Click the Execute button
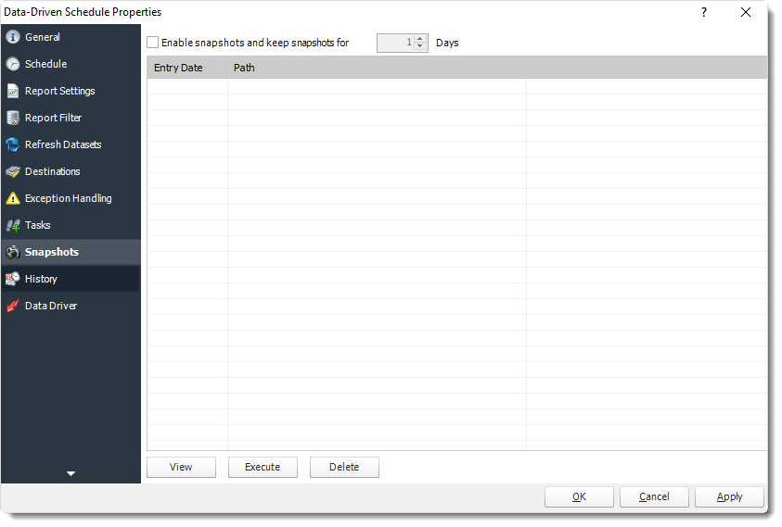782x527 pixels. [263, 467]
